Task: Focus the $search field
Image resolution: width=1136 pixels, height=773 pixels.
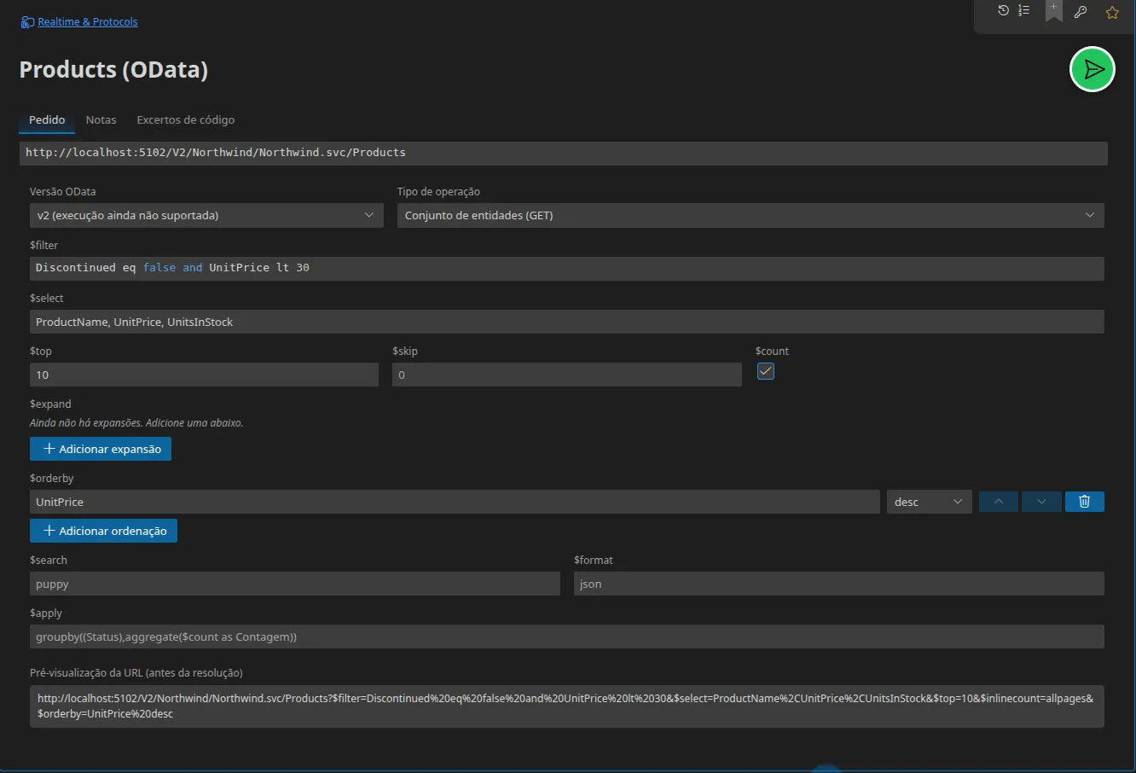Action: (x=295, y=584)
